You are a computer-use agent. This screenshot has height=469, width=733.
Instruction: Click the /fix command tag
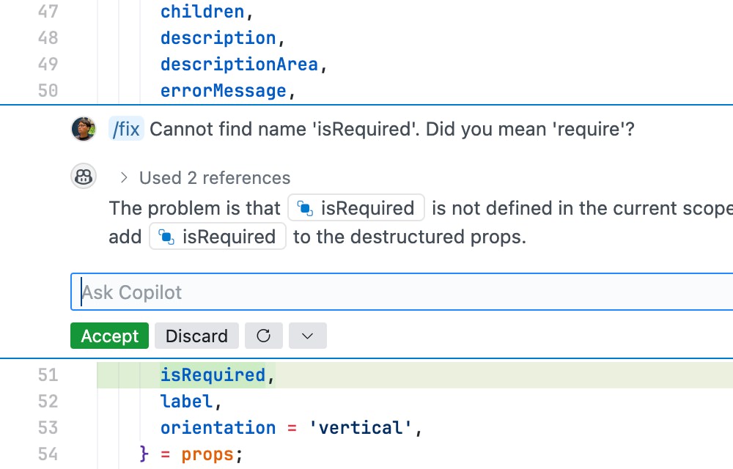pos(125,130)
